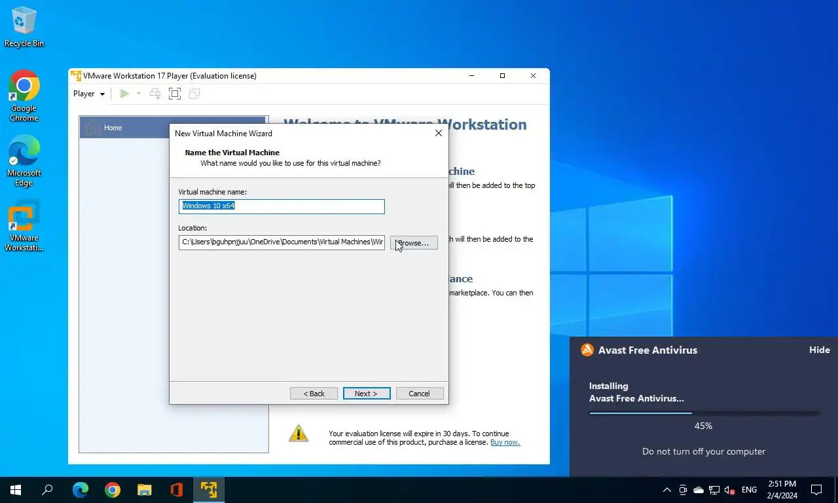Click Next > in the wizard
838x503 pixels.
[367, 394]
